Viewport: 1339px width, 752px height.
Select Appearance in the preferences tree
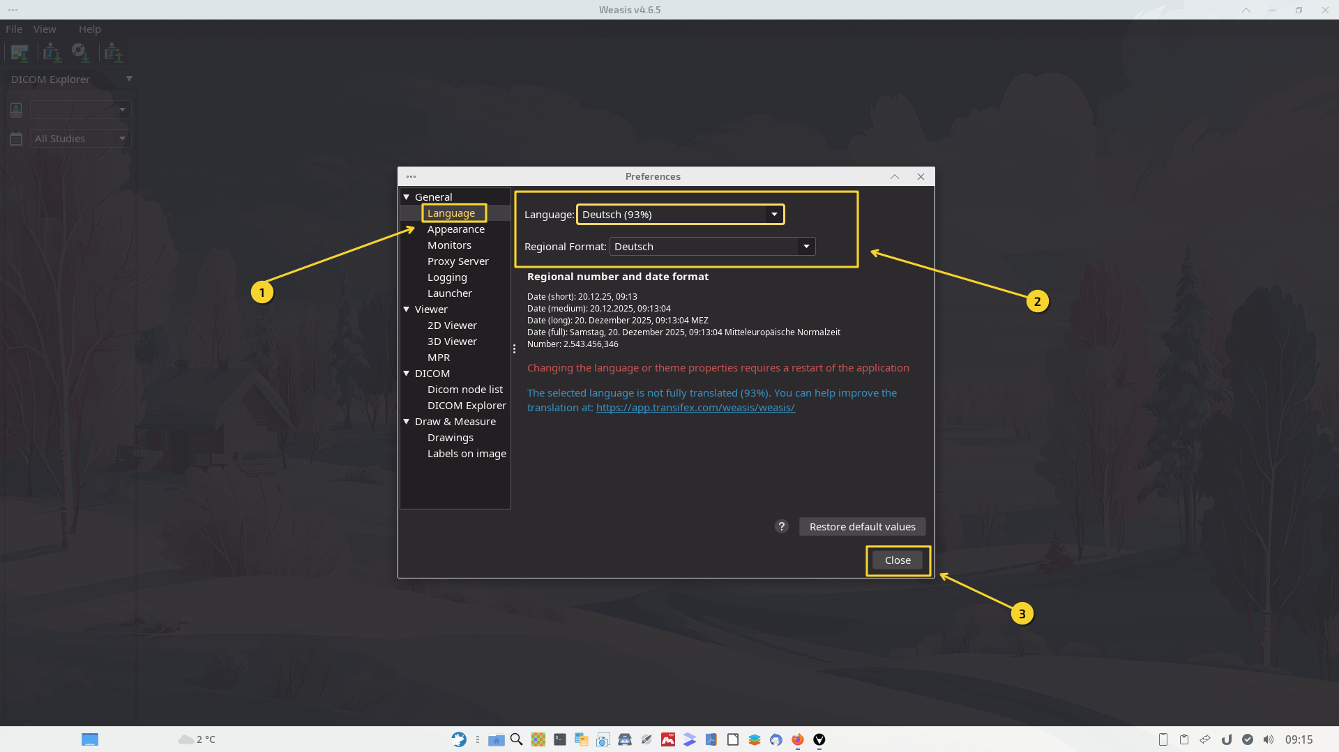point(455,229)
